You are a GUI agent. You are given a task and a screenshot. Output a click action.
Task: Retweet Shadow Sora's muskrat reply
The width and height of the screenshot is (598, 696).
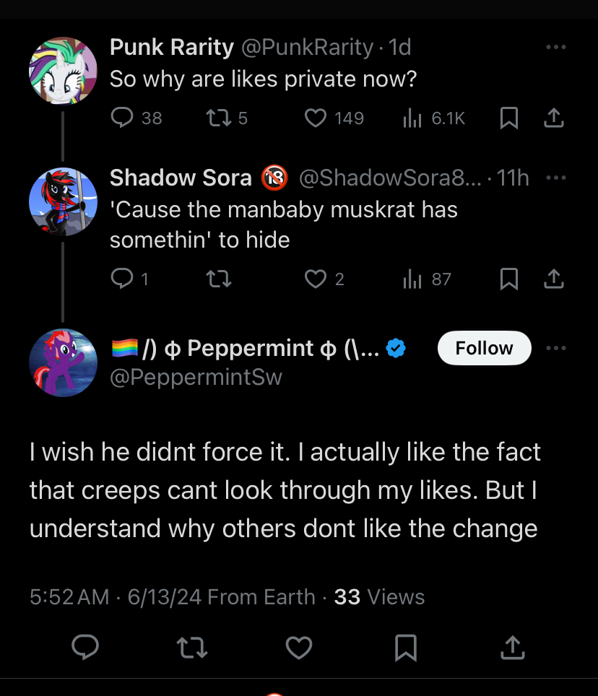[218, 279]
